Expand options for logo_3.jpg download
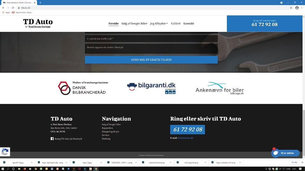Screen dimensions: 305x171 click(101, 162)
